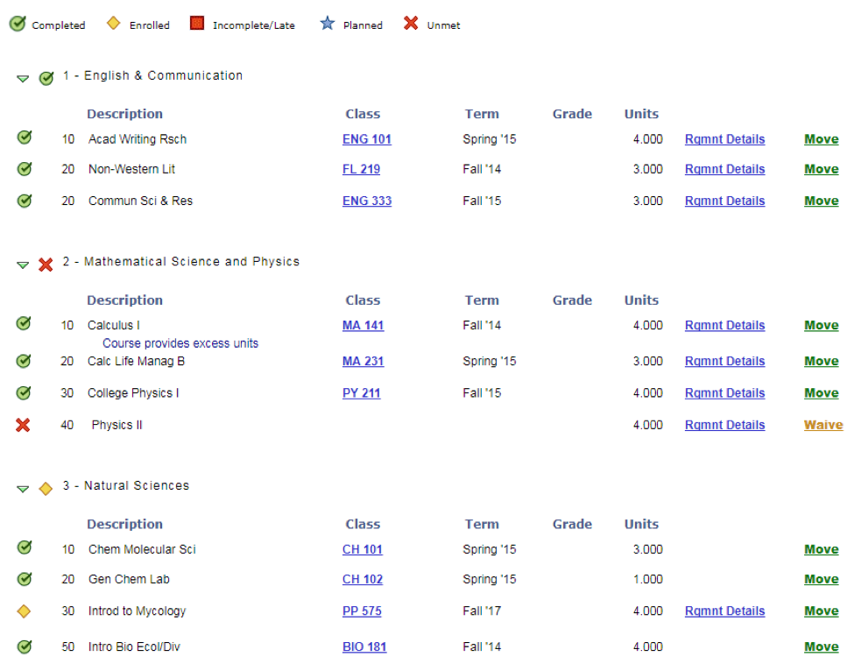The image size is (854, 664).
Task: Open Rqmnt Details for College Physics I
Action: [x=724, y=392]
